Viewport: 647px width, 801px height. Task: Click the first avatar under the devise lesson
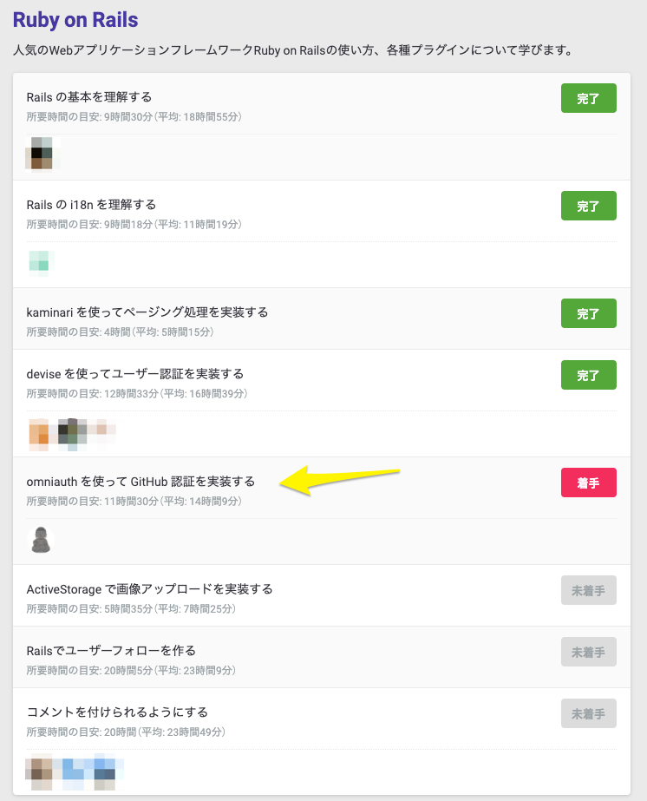(36, 430)
